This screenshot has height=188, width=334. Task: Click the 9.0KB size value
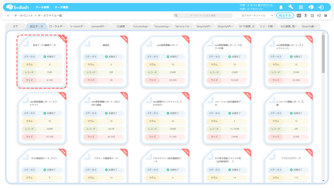click(296, 137)
